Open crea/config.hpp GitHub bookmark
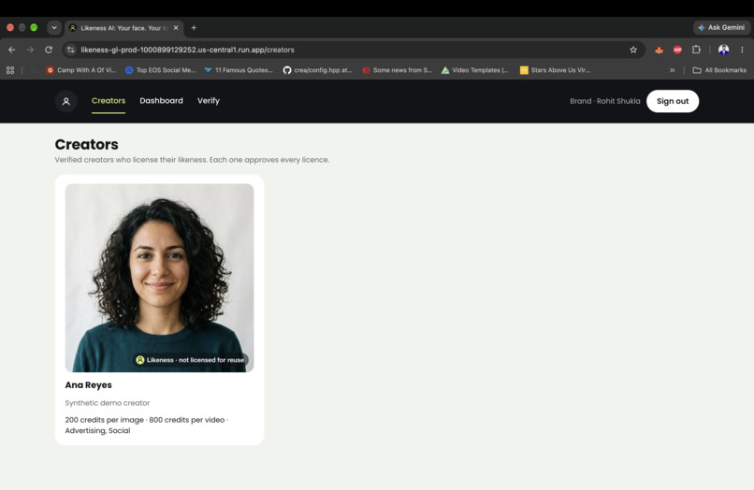The height and width of the screenshot is (490, 754). (317, 70)
